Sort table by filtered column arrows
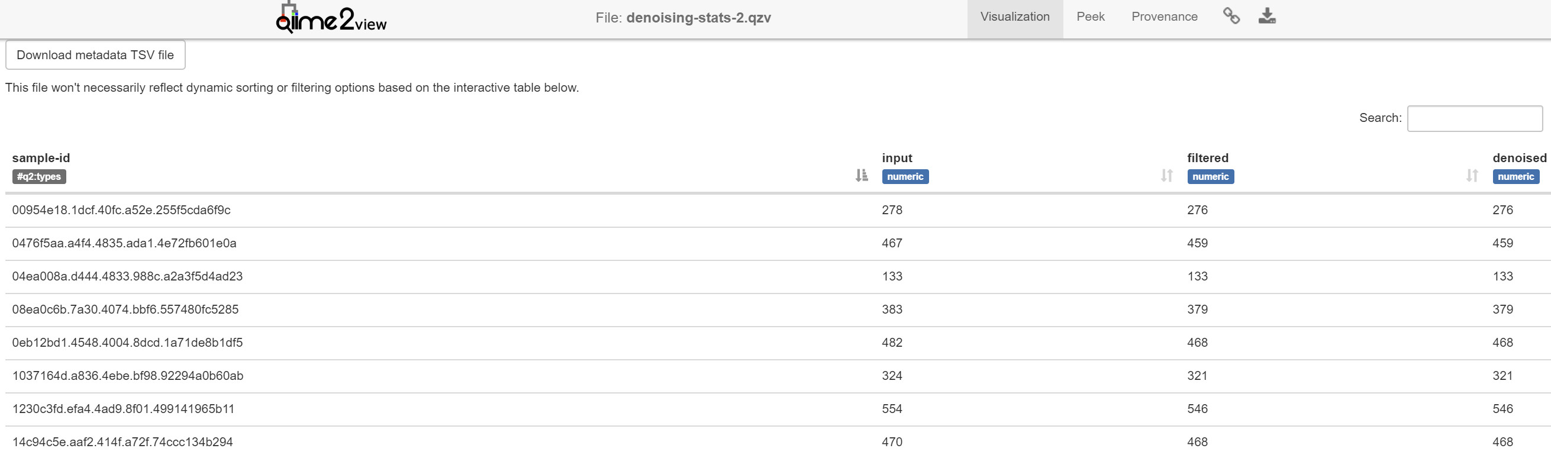 (1472, 175)
